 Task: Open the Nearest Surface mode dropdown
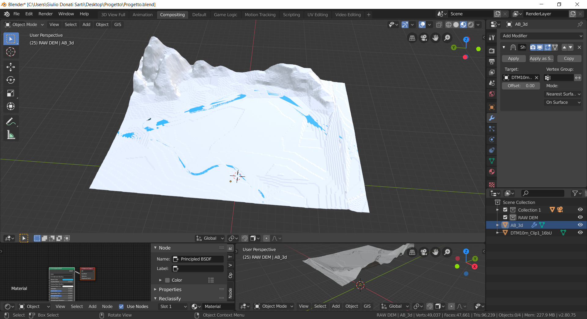562,94
